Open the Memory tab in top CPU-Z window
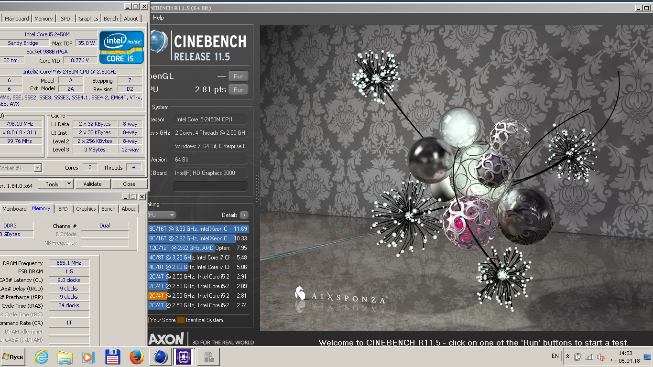Viewport: 653px width, 367px height. [44, 19]
